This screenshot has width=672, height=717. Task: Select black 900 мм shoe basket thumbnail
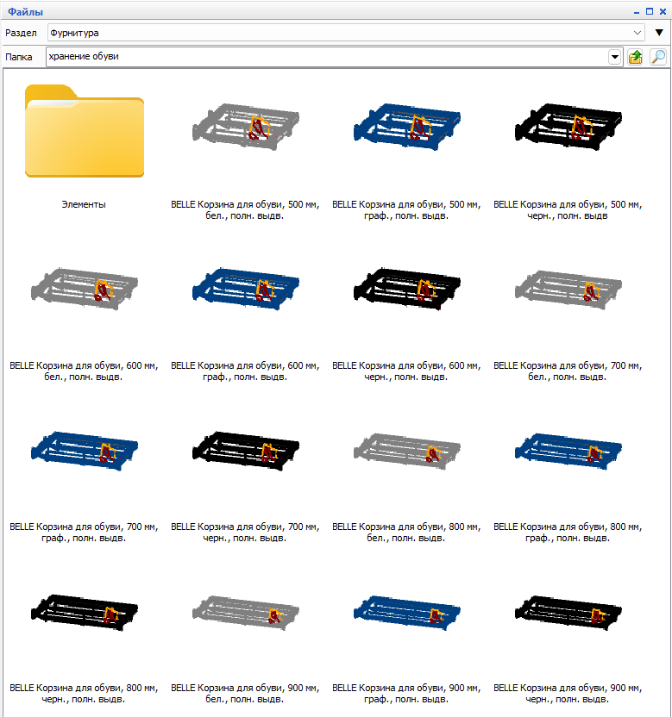[568, 612]
